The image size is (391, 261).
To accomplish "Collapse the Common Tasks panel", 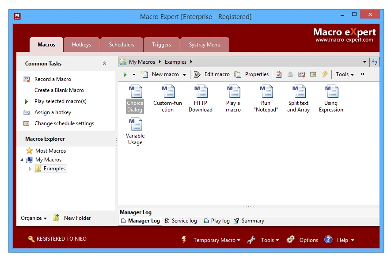I will click(104, 64).
